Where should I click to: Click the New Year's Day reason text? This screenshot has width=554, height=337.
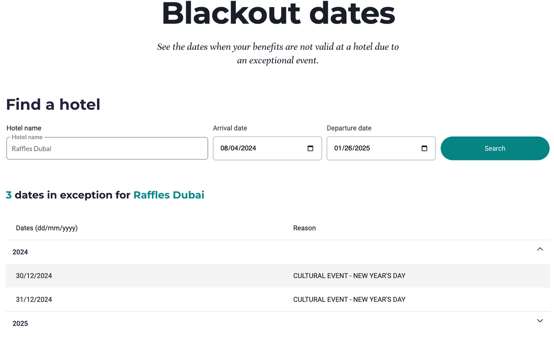pyautogui.click(x=349, y=275)
